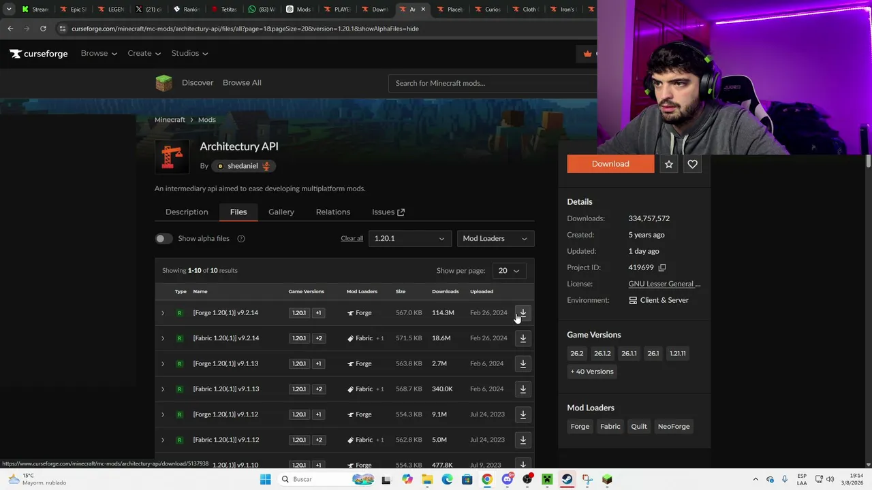Image resolution: width=872 pixels, height=490 pixels.
Task: Show hidden system tray icons
Action: (x=755, y=479)
